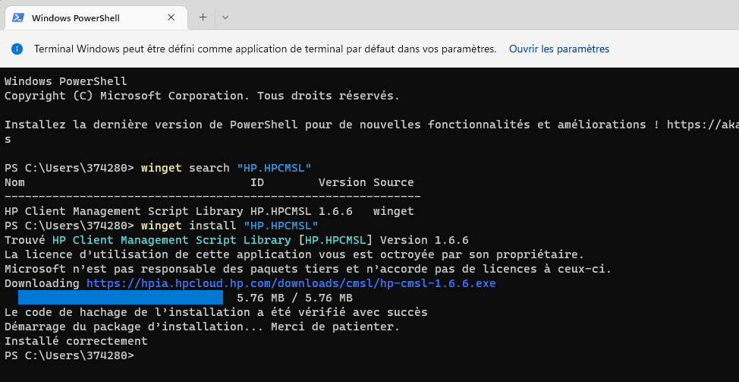Expand the new tab profile dropdown
Image resolution: width=739 pixels, height=382 pixels.
pos(225,17)
